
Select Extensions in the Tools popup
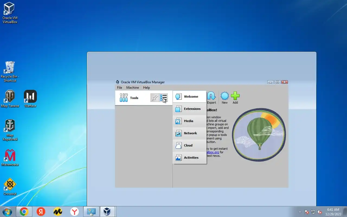click(189, 109)
